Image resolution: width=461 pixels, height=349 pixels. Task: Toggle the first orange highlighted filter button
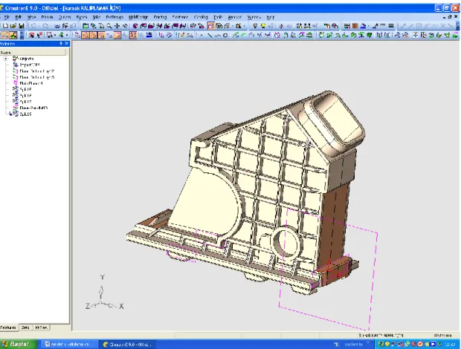[86, 35]
